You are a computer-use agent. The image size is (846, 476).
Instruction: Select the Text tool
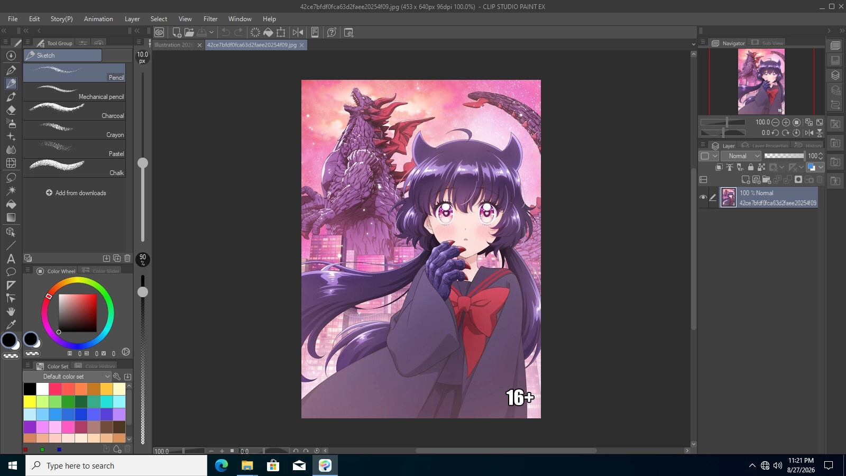click(x=11, y=259)
